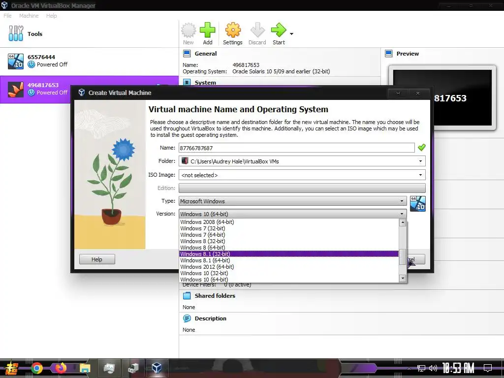504x378 pixels.
Task: Open the Help menu
Action: [51, 15]
